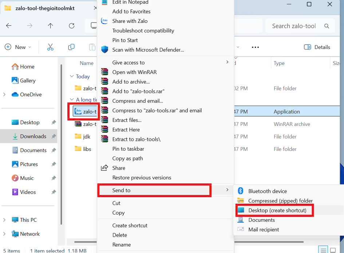Open the New item dropdown
The image size is (344, 253).
coord(18,47)
